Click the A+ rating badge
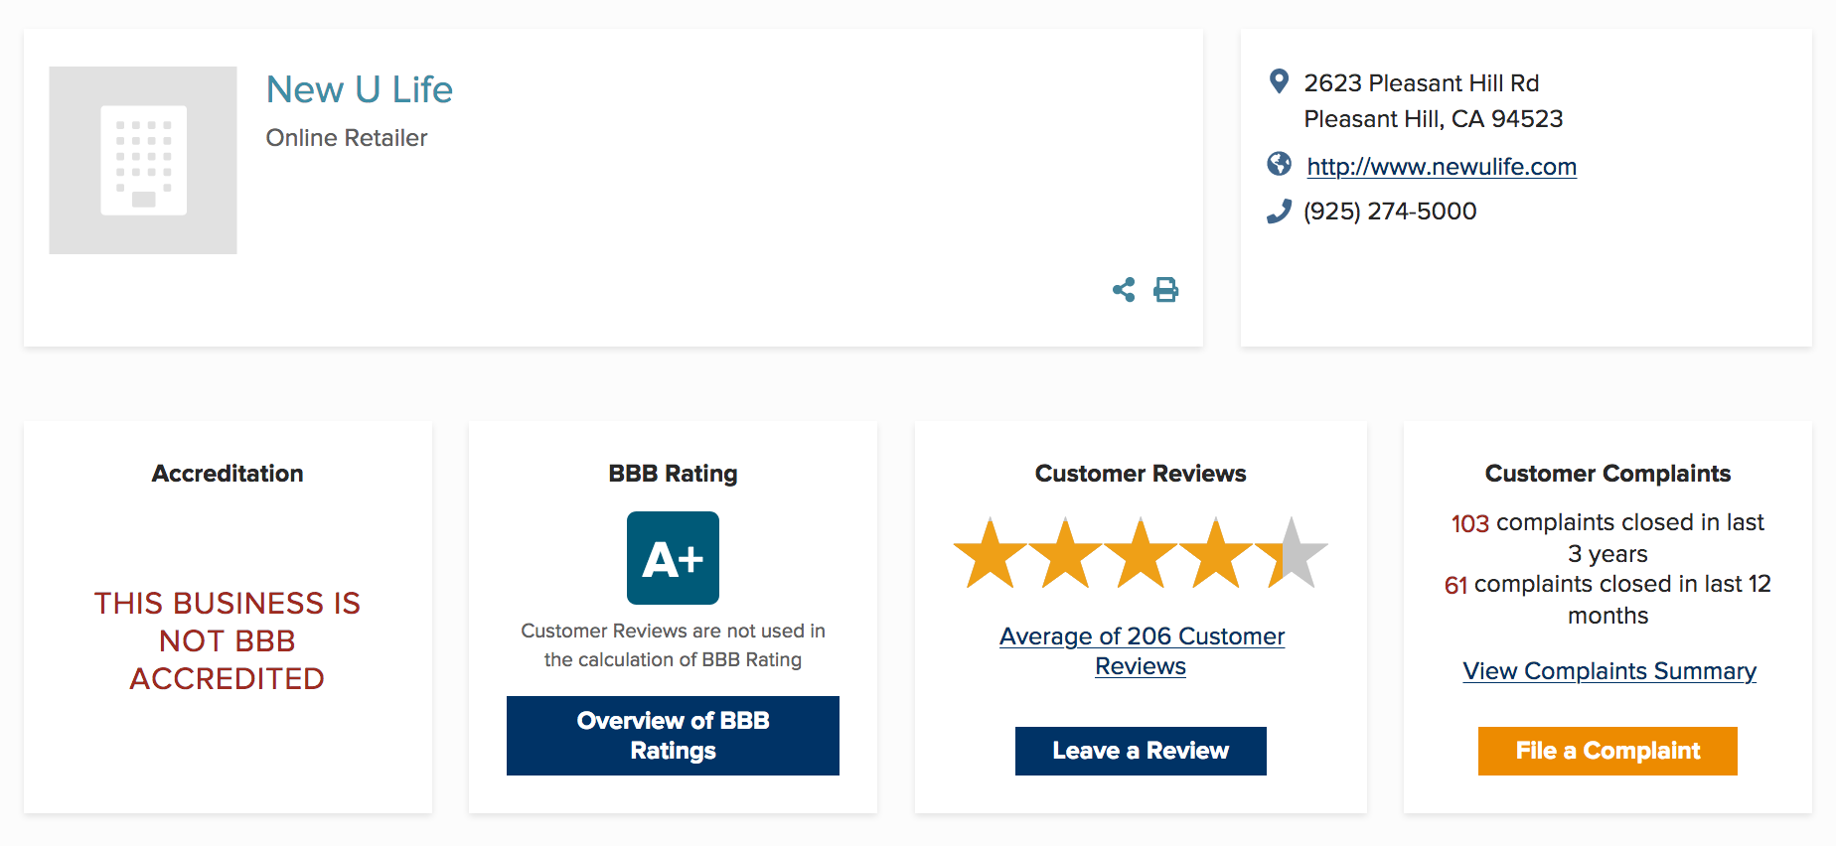The width and height of the screenshot is (1836, 846). pyautogui.click(x=673, y=558)
